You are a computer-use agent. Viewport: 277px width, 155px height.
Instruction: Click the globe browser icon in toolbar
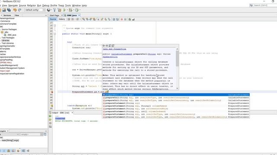click(48, 10)
